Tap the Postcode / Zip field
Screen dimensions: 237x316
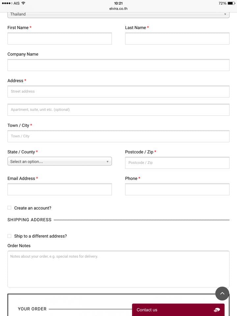point(177,163)
